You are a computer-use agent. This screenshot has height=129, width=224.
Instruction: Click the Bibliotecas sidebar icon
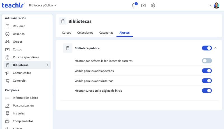[7, 65]
